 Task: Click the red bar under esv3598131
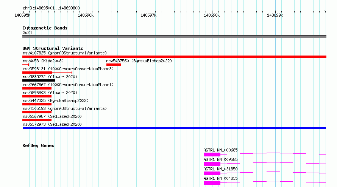point(37,73)
